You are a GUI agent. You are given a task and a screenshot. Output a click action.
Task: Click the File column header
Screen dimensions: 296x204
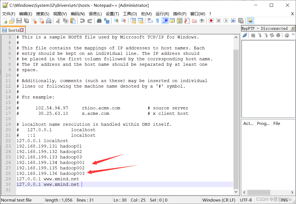[277, 124]
